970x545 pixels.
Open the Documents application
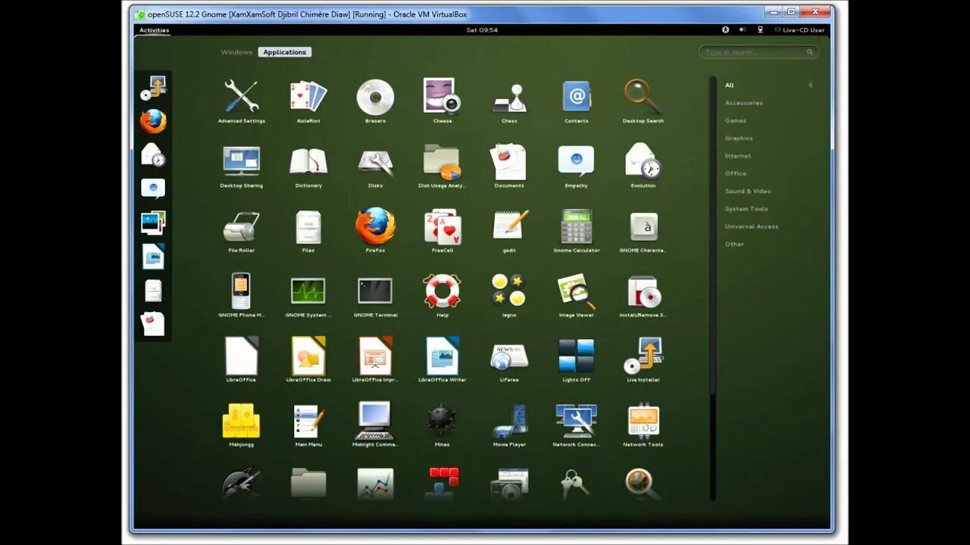point(509,166)
